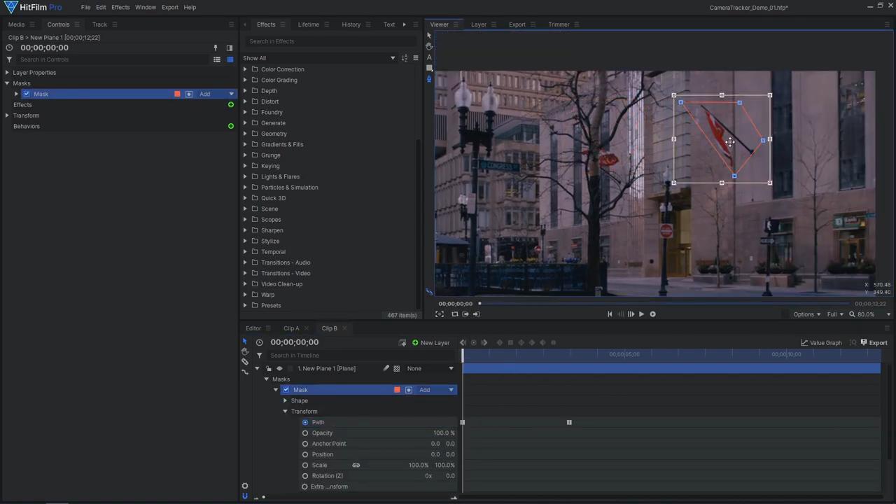896x504 pixels.
Task: Toggle keyframing for Path property
Action: (305, 422)
